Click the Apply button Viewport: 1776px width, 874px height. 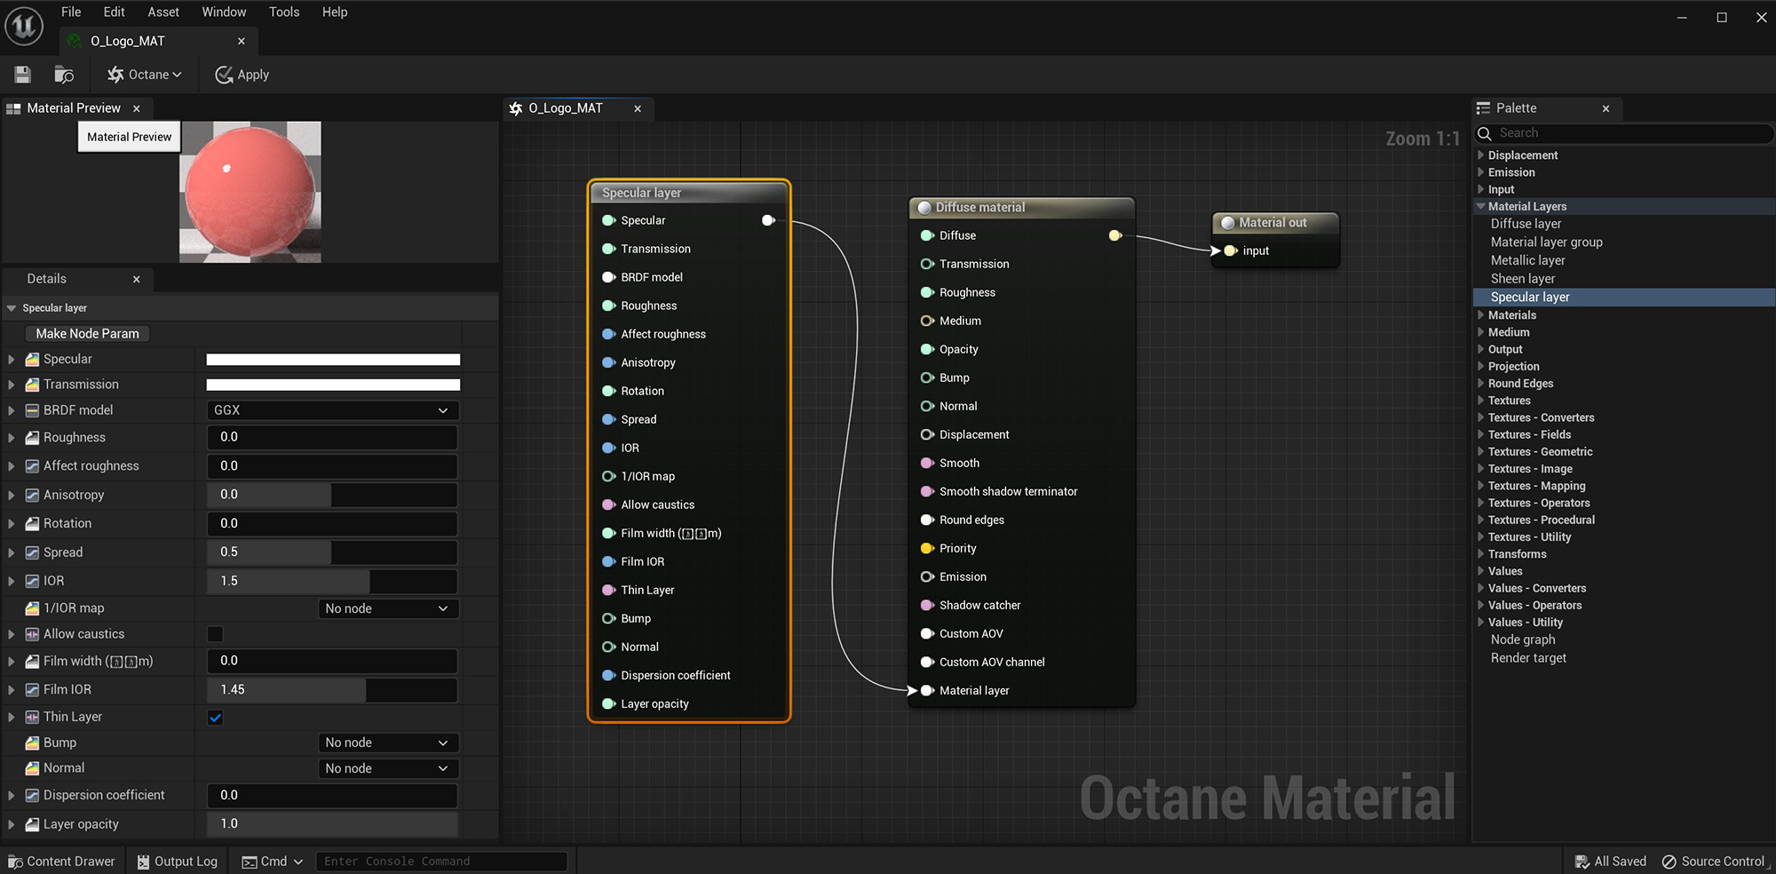pos(242,75)
